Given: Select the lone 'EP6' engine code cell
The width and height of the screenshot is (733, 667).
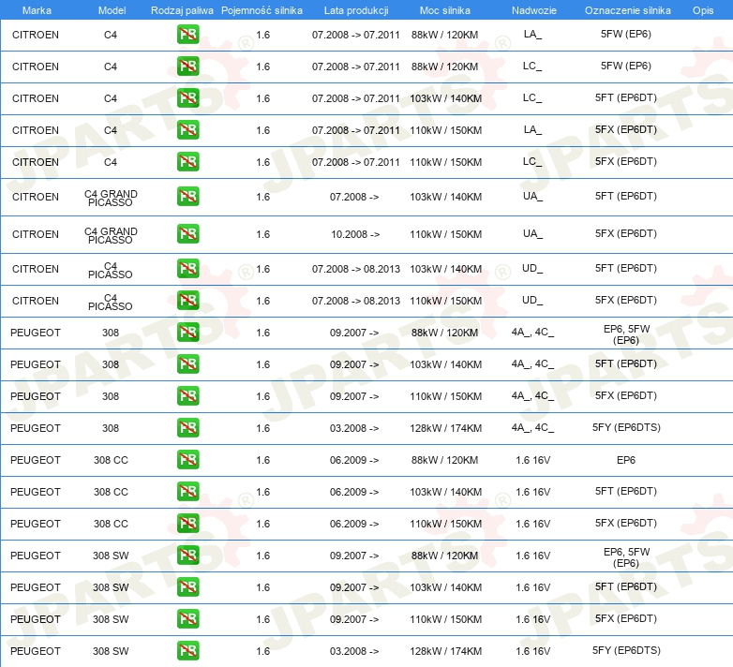Looking at the screenshot, I should 626,460.
